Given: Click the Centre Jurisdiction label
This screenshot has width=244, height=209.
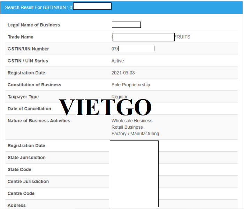Looking at the screenshot, I should click(x=28, y=182).
